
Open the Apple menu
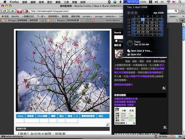click(x=5, y=2)
